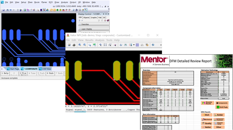Toggle the highlighted red crossed-traces icon in PADS toolbar
233x130 pixels.
tap(44, 10)
